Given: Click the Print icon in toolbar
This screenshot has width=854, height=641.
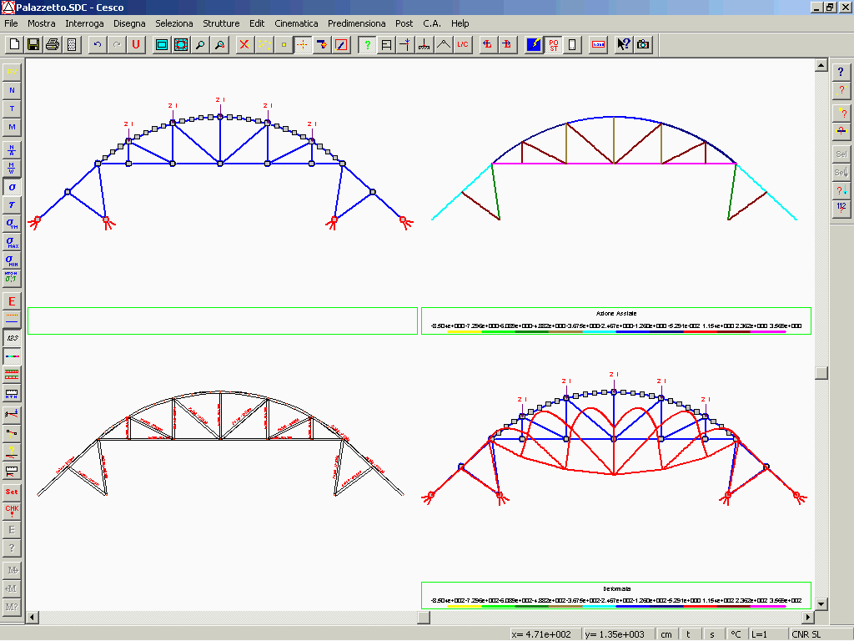Looking at the screenshot, I should pyautogui.click(x=53, y=44).
